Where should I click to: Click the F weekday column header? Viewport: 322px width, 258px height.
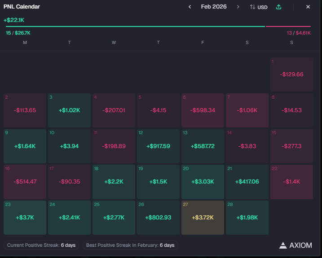coord(203,43)
